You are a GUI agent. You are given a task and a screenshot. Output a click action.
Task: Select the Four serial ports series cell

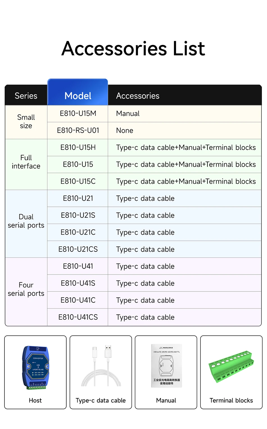click(26, 289)
